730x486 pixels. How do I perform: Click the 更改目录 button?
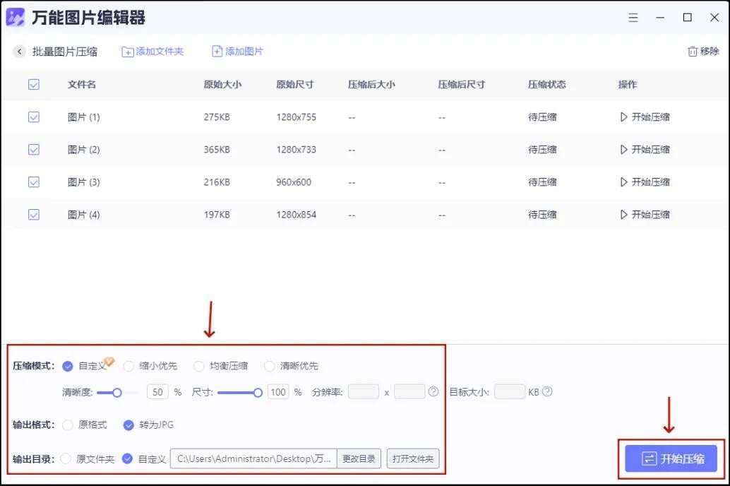pos(359,459)
